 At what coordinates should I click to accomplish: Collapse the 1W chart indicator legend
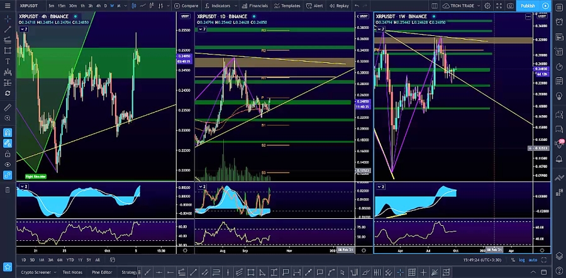[381, 29]
